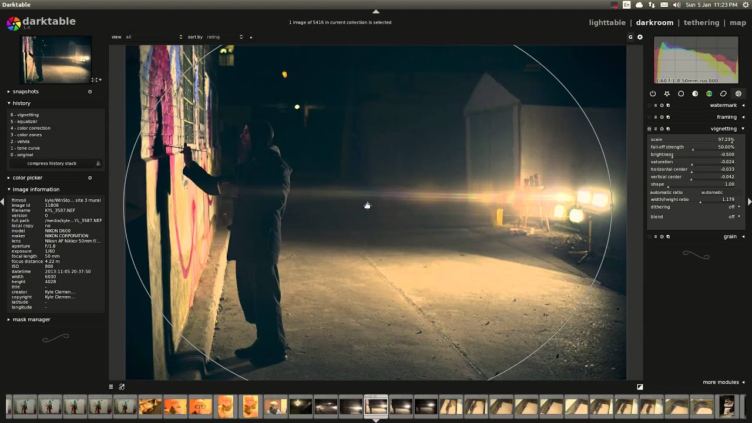Toggle vignetting module on/off
This screenshot has width=752, height=423.
click(x=649, y=129)
